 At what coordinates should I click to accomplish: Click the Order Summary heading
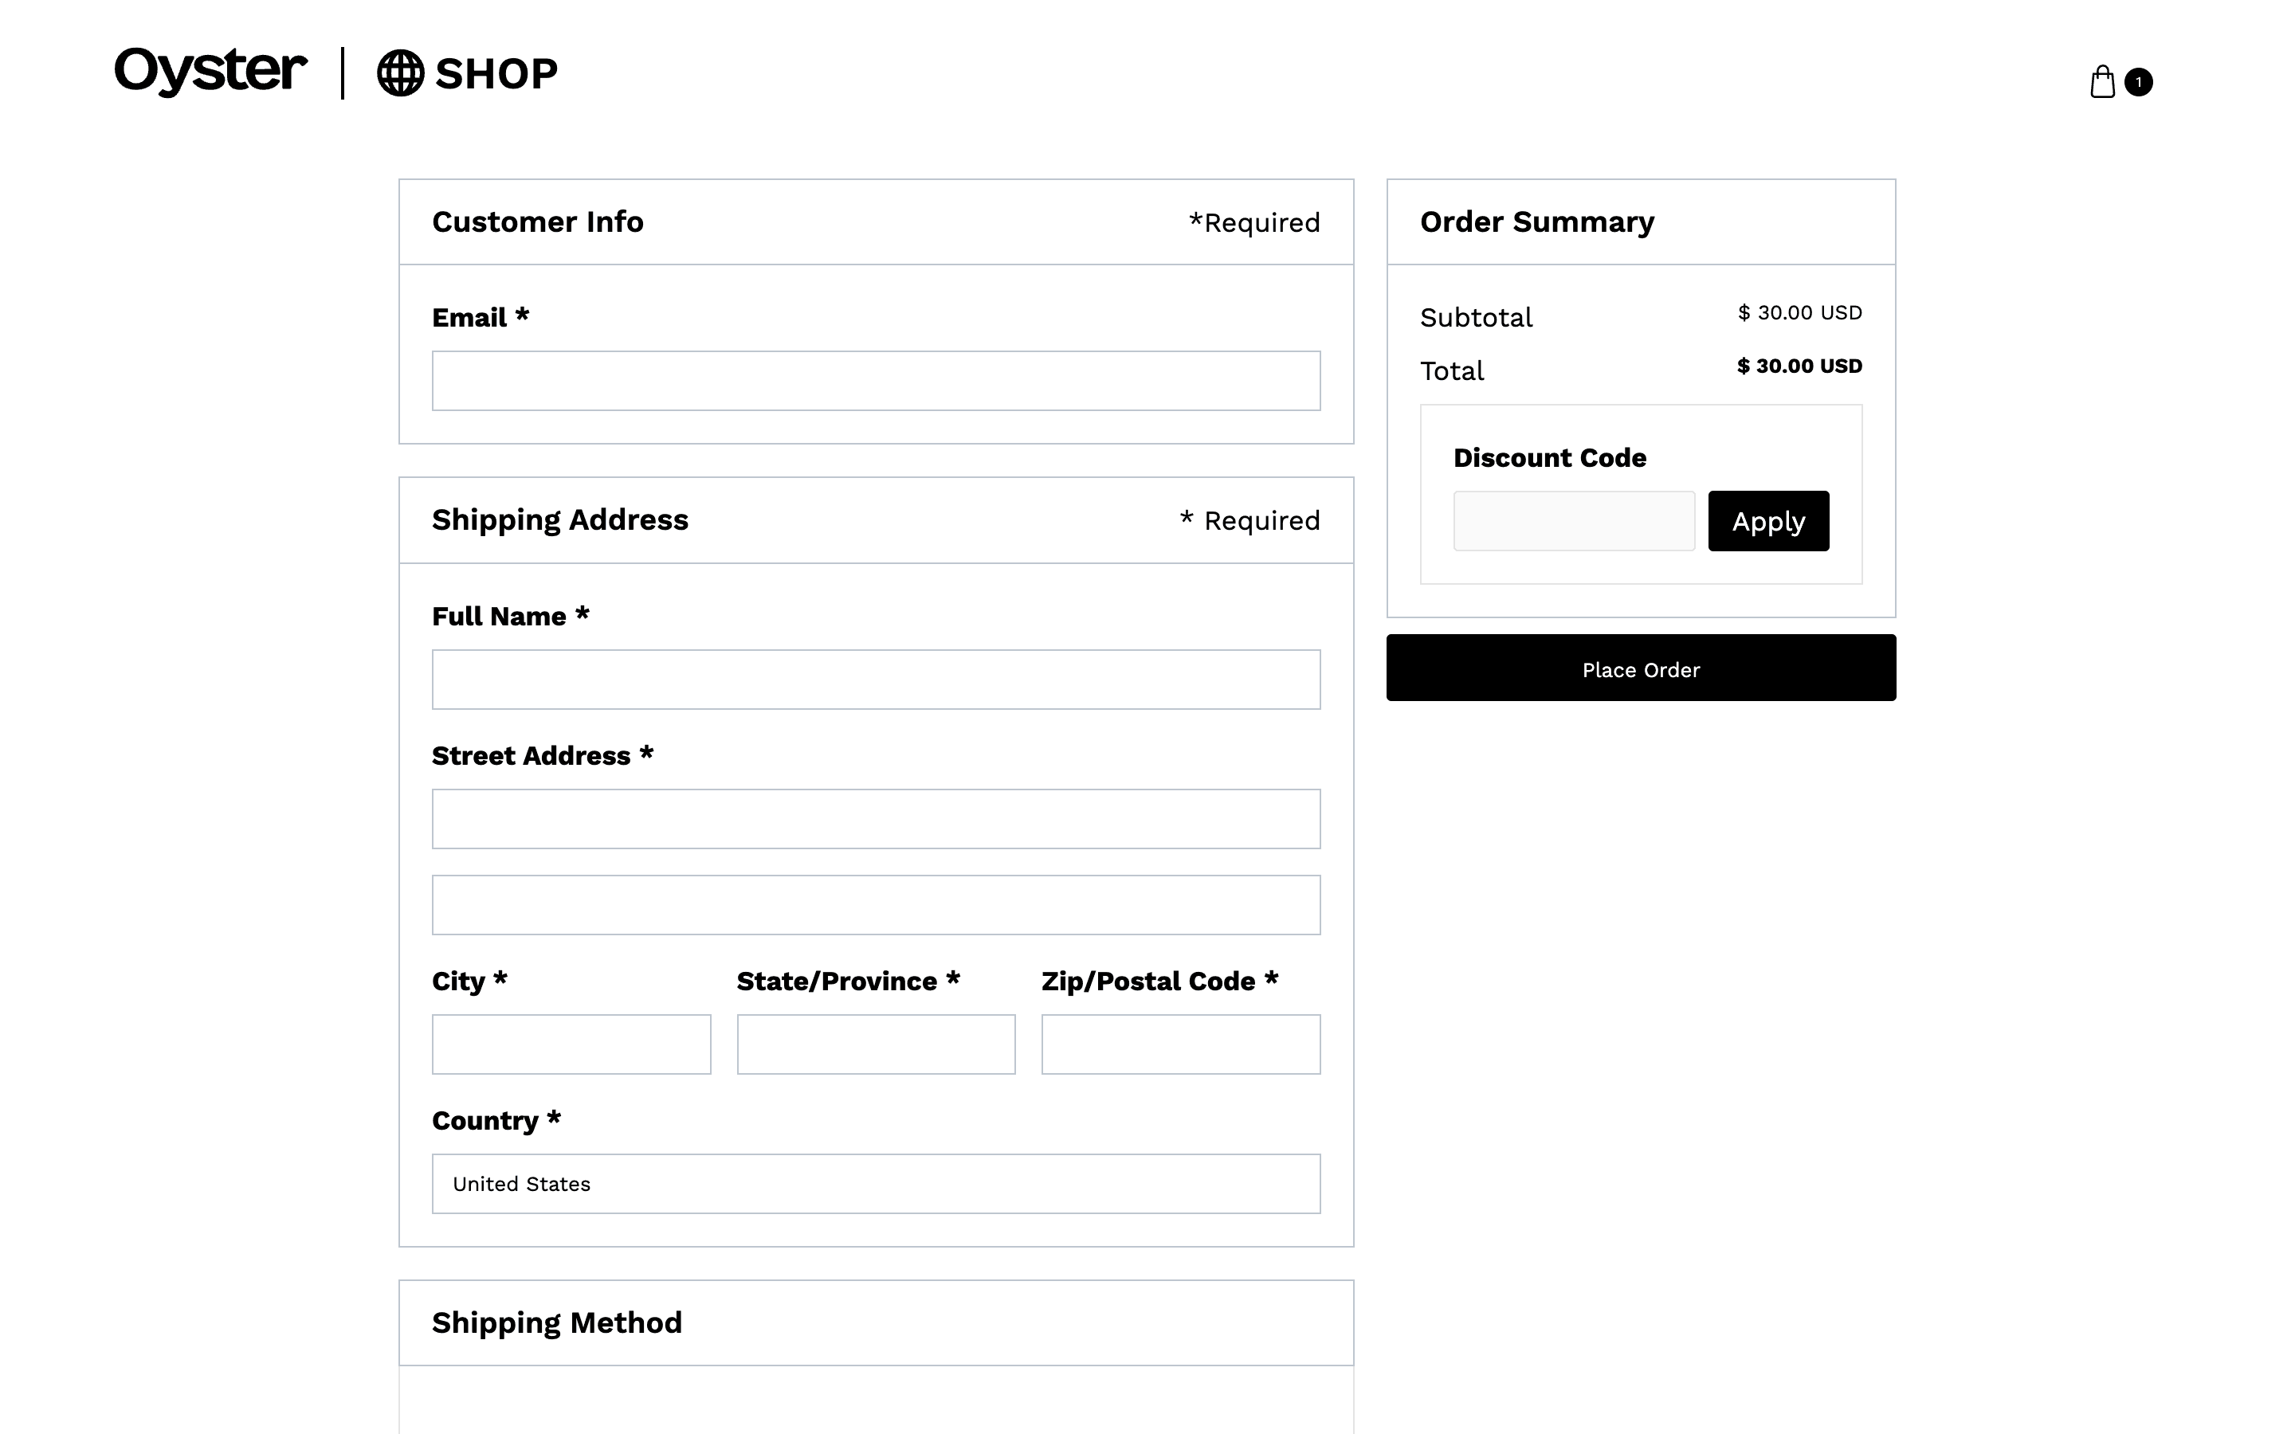click(x=1536, y=222)
